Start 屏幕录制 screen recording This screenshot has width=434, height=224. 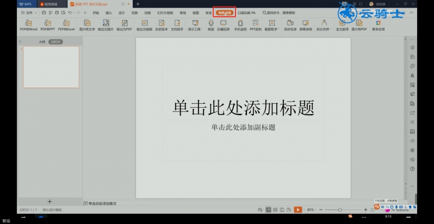click(x=305, y=25)
